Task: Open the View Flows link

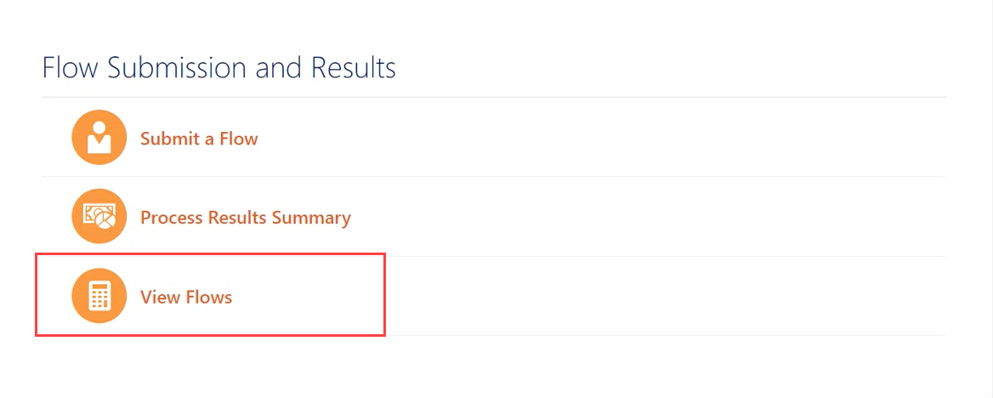Action: click(186, 297)
